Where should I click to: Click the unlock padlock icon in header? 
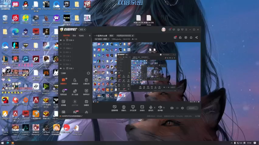pyautogui.click(x=180, y=37)
